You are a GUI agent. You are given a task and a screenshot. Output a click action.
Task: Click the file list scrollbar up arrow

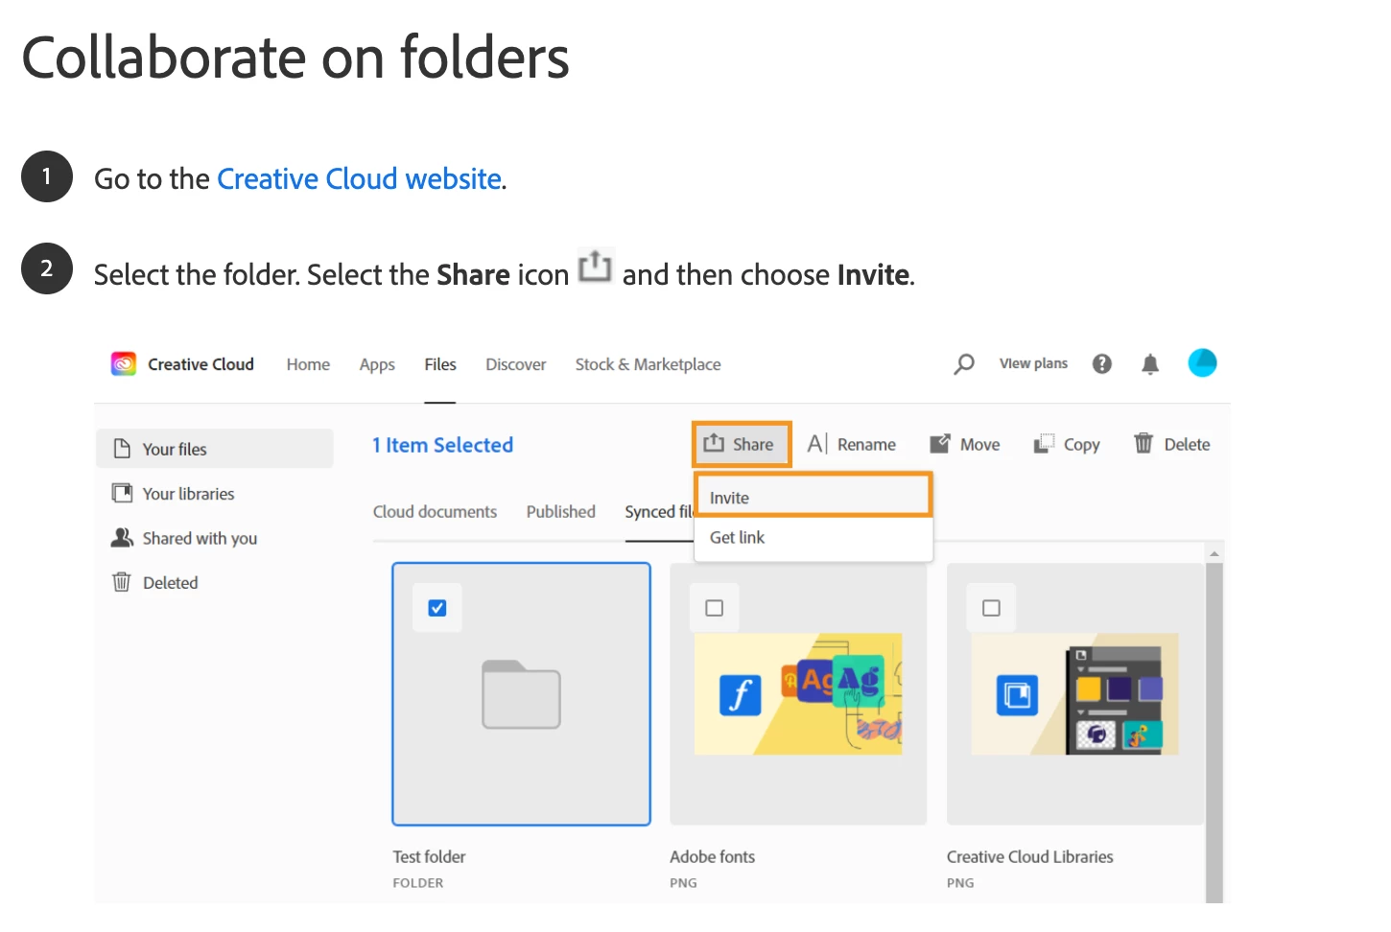point(1214,553)
